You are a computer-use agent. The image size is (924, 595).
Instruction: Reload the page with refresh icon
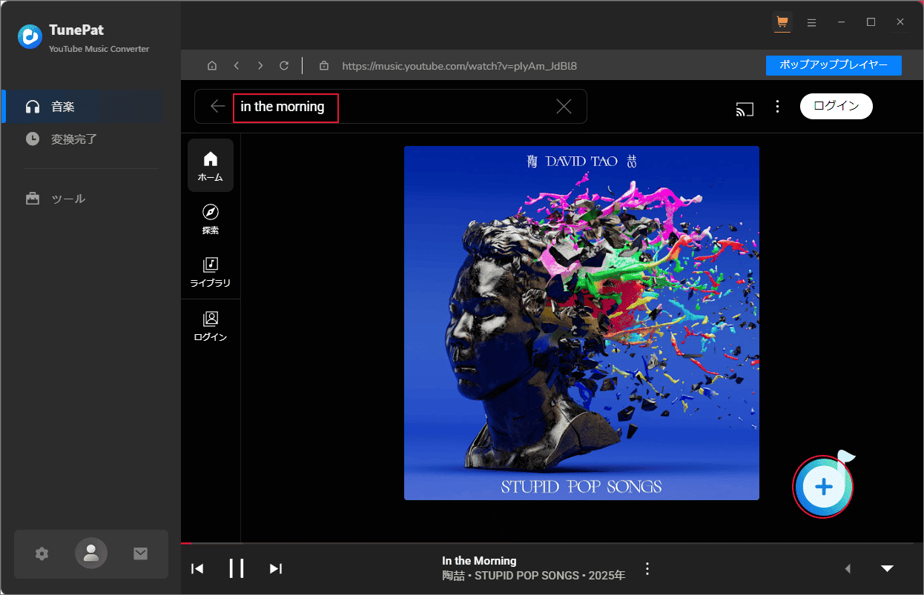[x=284, y=66]
